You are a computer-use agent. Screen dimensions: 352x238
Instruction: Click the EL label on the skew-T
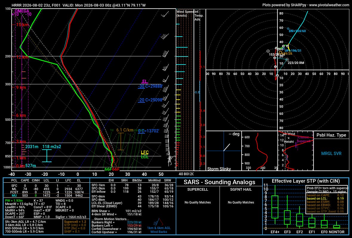145,82
